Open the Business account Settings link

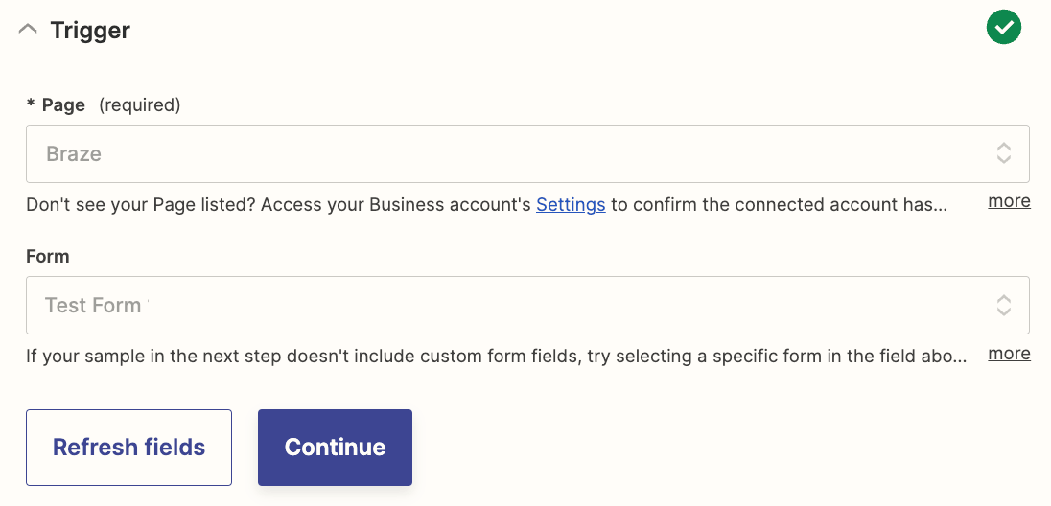tap(571, 204)
